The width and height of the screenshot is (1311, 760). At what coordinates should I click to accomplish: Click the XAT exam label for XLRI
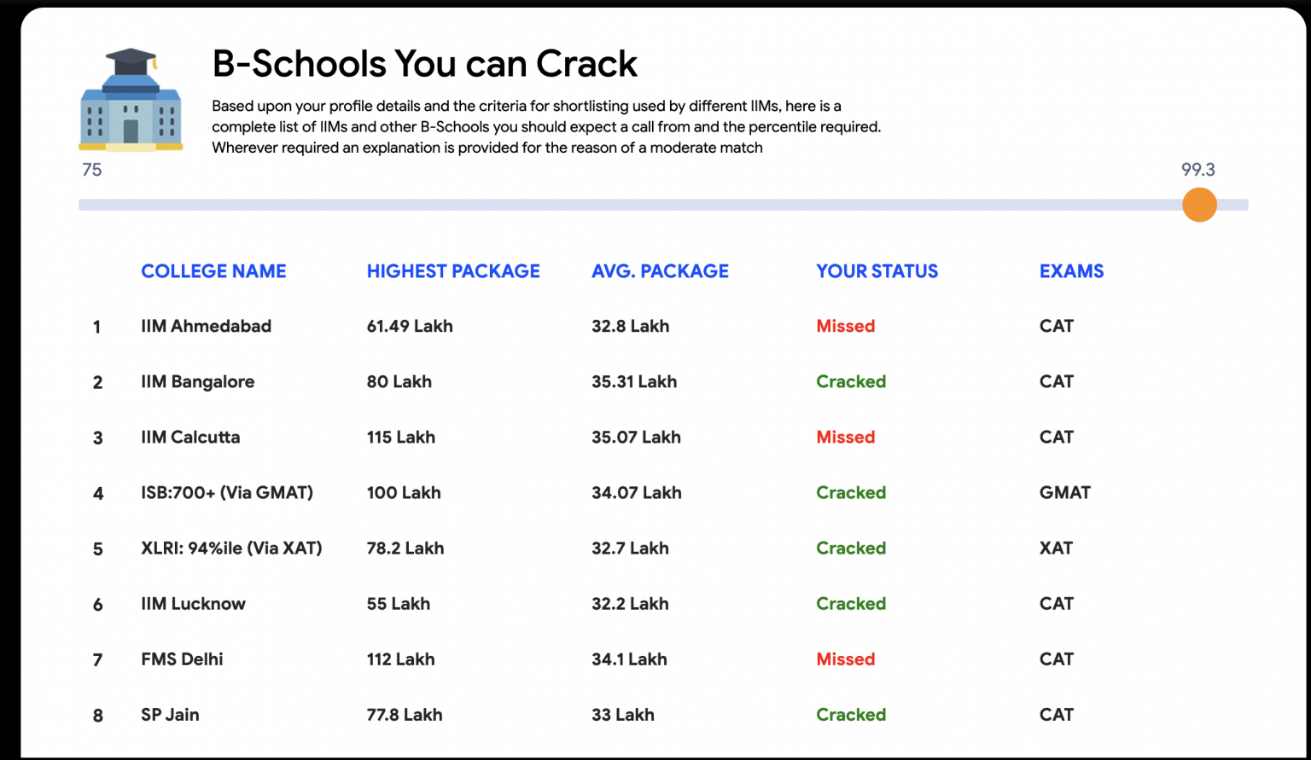(x=1057, y=548)
